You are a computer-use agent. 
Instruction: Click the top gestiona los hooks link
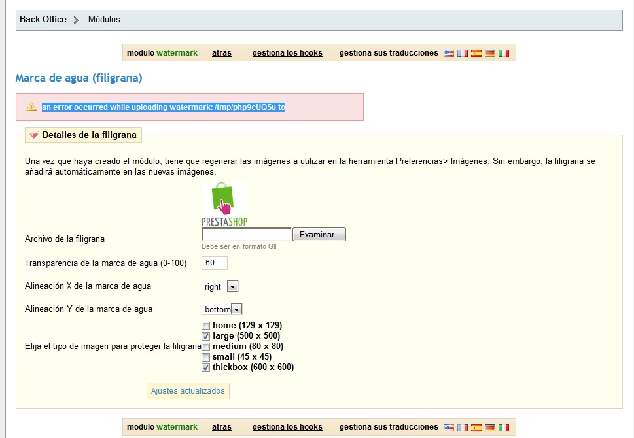pyautogui.click(x=287, y=53)
